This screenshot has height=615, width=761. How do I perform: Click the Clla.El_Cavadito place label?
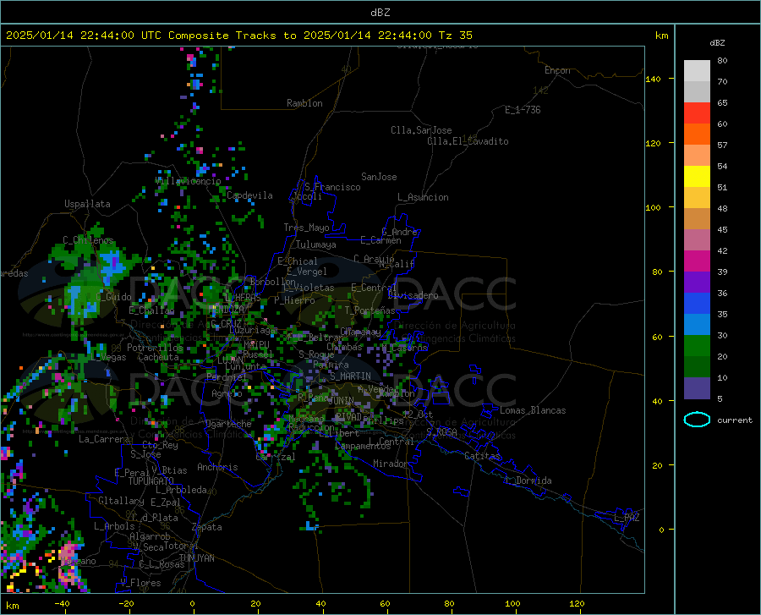coord(468,141)
